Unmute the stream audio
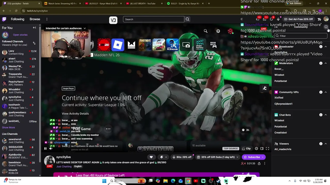Viewport: 330px width, 185px height. pyautogui.click(x=51, y=149)
